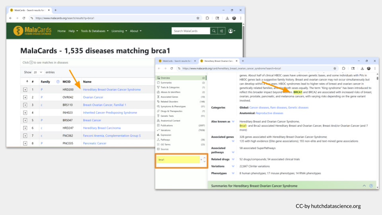The image size is (382, 215).
Task: Expand row 4 Inherited Cancer-Predisposing Syndrome matches
Action: point(25,113)
